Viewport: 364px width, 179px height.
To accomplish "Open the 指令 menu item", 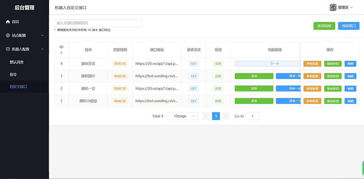I will point(25,74).
